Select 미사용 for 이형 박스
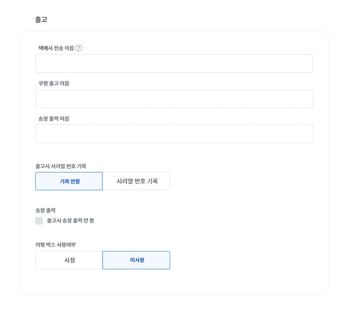This screenshot has width=348, height=313. coord(137,260)
